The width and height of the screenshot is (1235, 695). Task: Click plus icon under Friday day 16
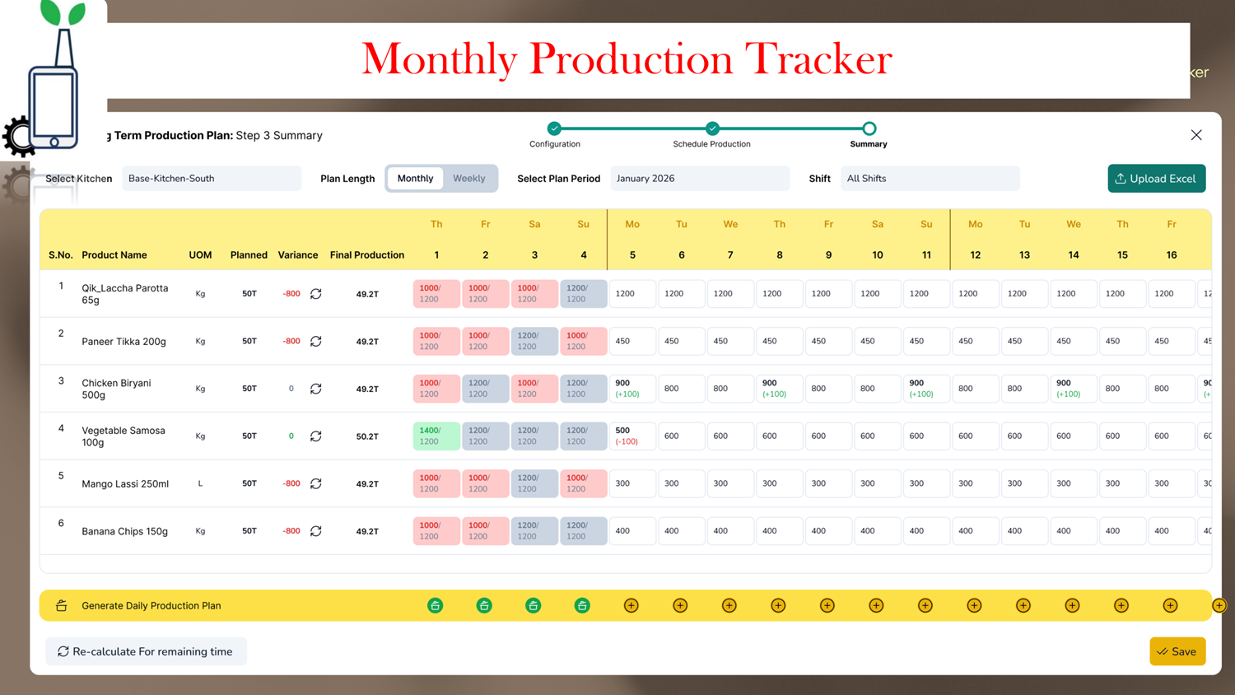tap(1170, 606)
